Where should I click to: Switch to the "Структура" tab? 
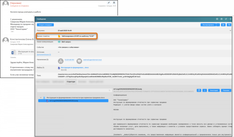pyautogui.click(x=71, y=81)
